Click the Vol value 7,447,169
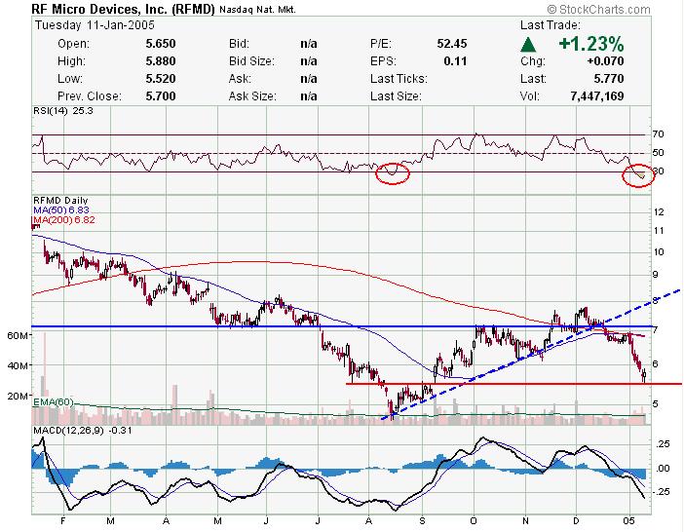 tap(597, 95)
